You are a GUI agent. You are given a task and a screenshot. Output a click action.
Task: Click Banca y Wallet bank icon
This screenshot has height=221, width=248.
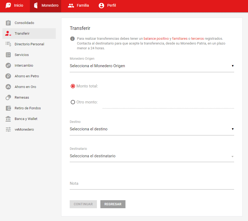8,119
